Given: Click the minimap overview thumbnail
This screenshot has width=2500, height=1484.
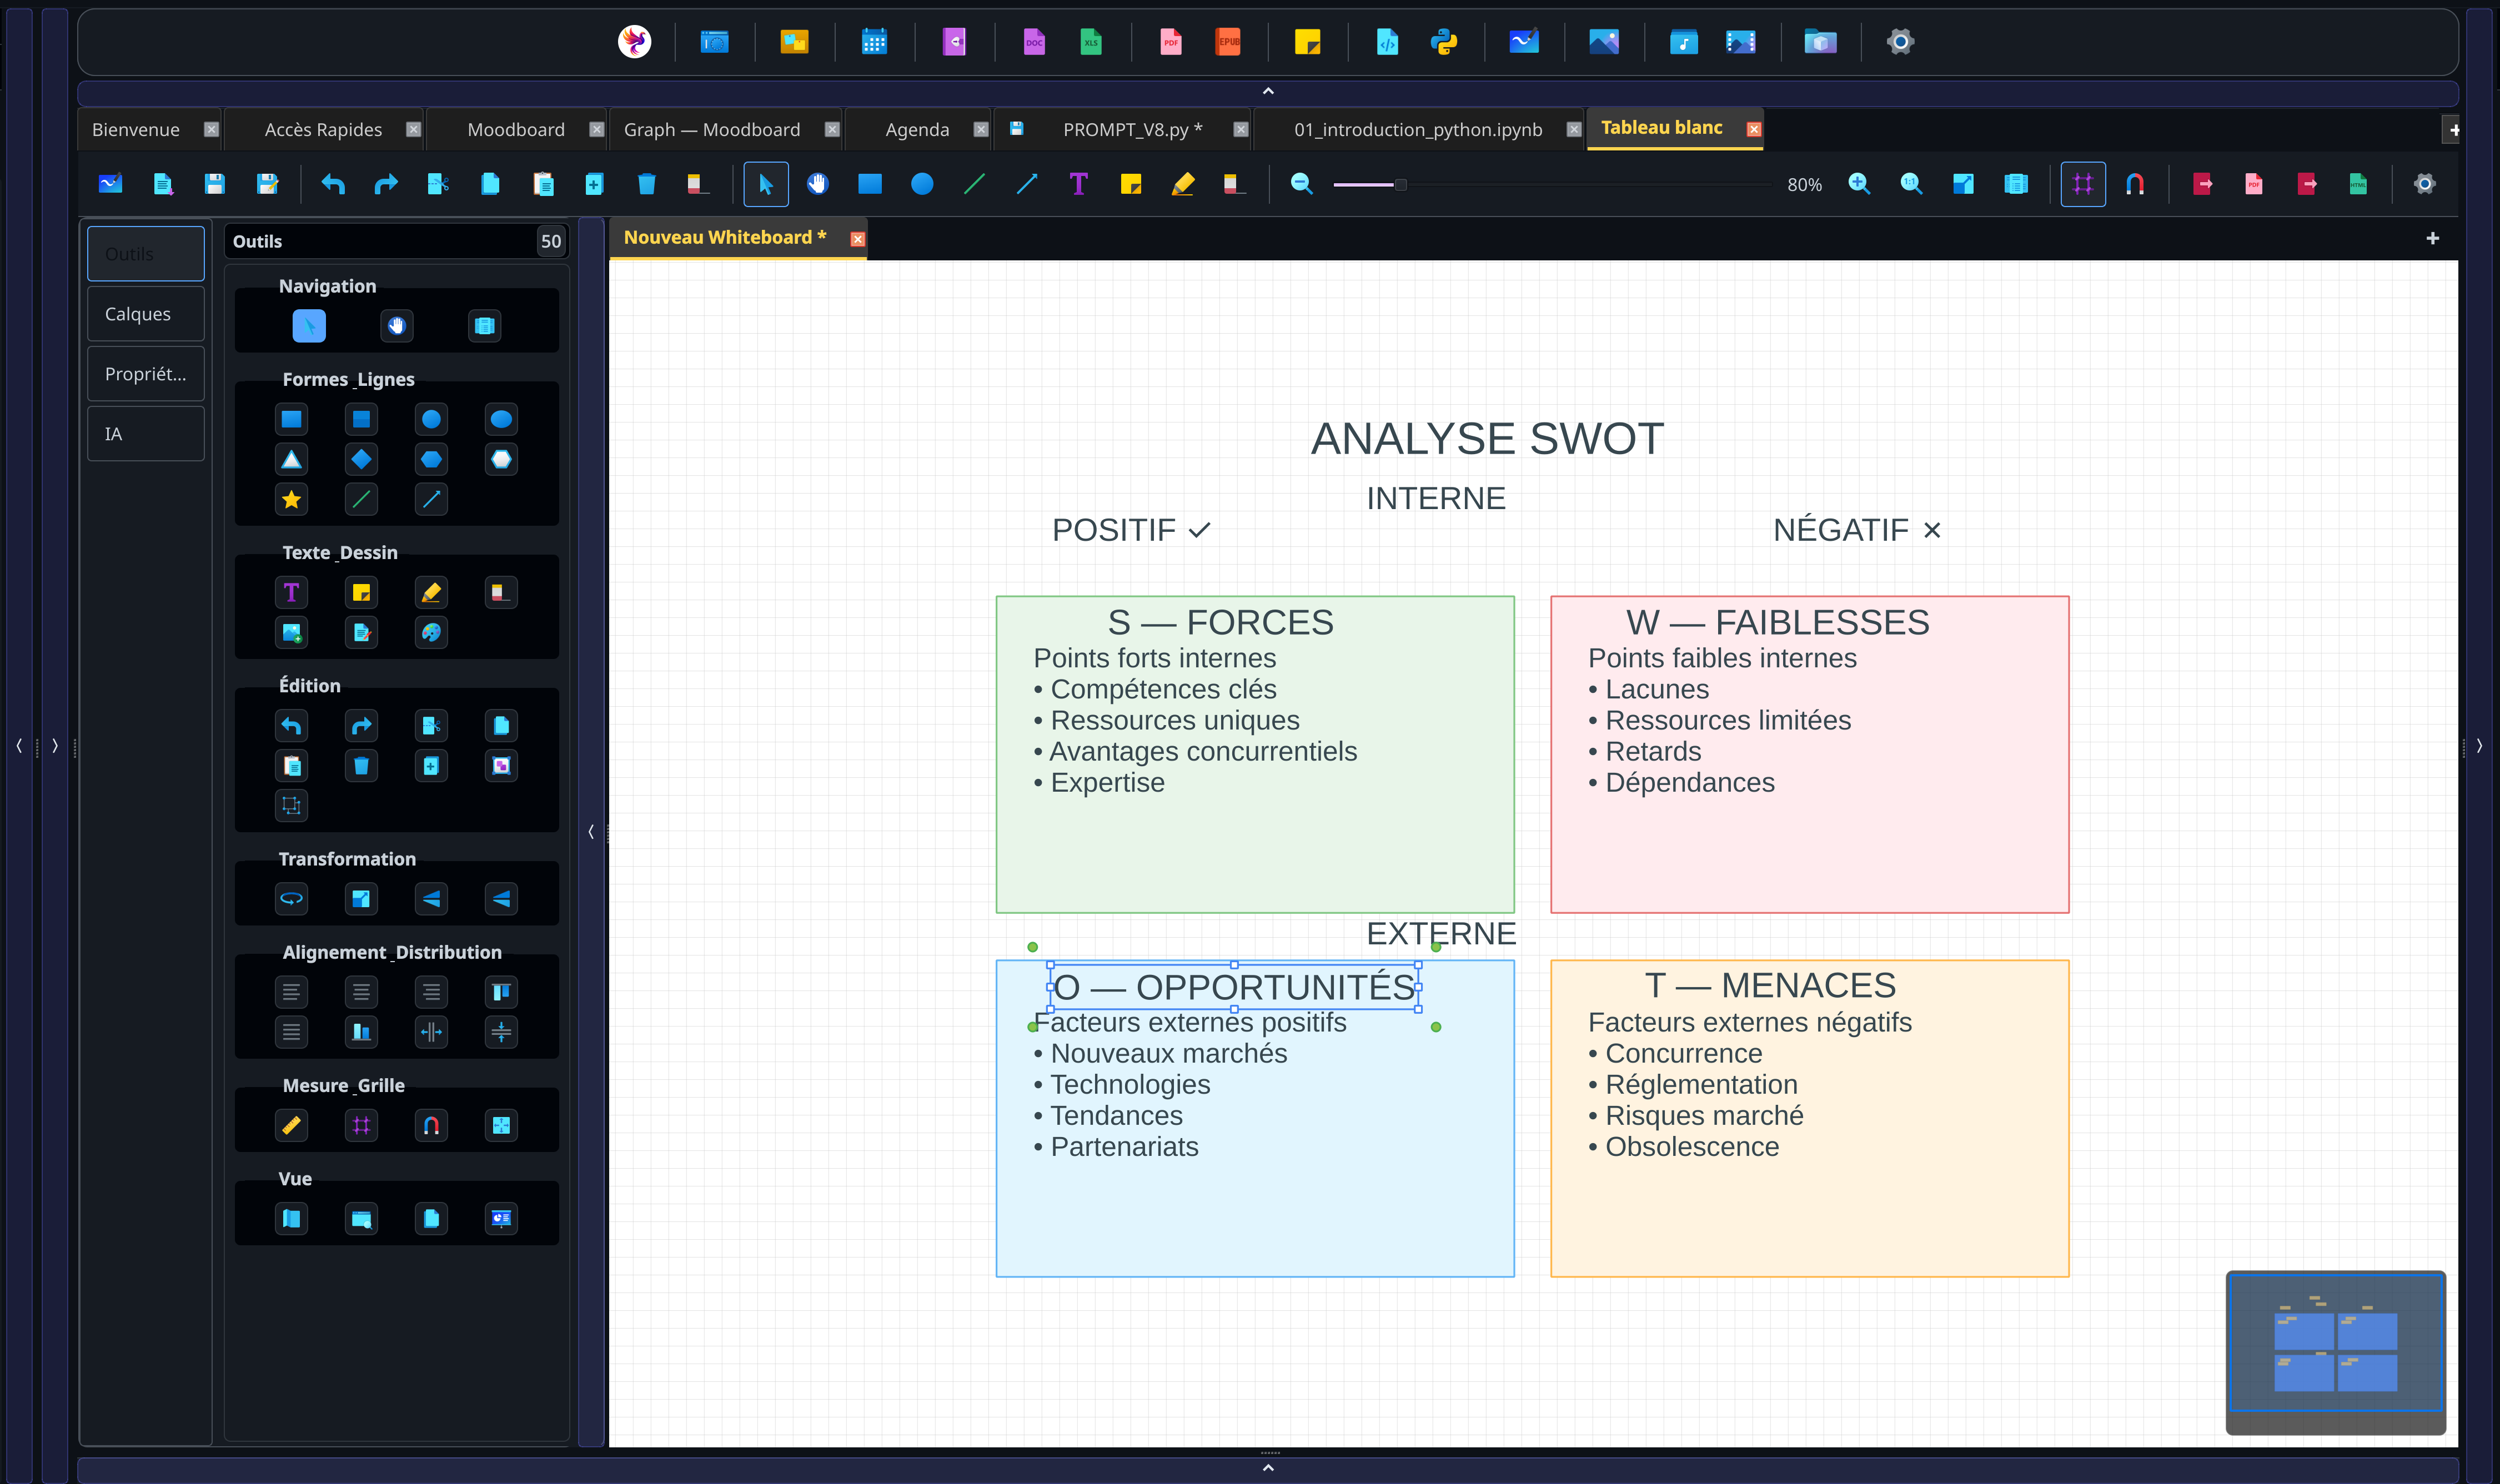Looking at the screenshot, I should click(x=2335, y=1352).
